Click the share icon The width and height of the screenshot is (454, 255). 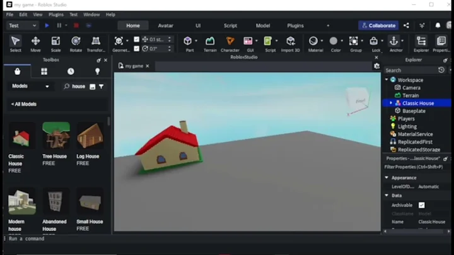click(x=406, y=25)
